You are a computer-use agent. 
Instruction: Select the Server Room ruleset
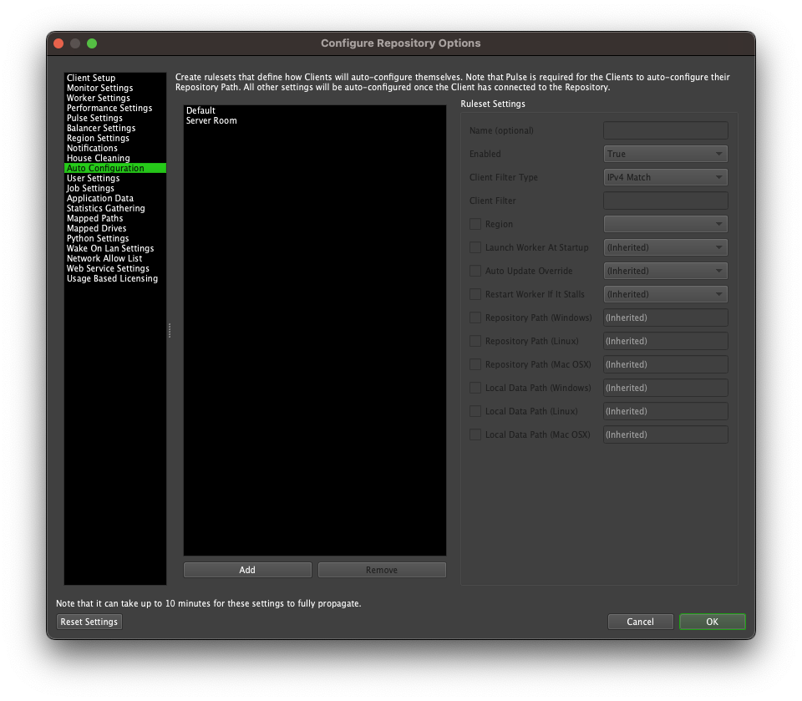315,121
